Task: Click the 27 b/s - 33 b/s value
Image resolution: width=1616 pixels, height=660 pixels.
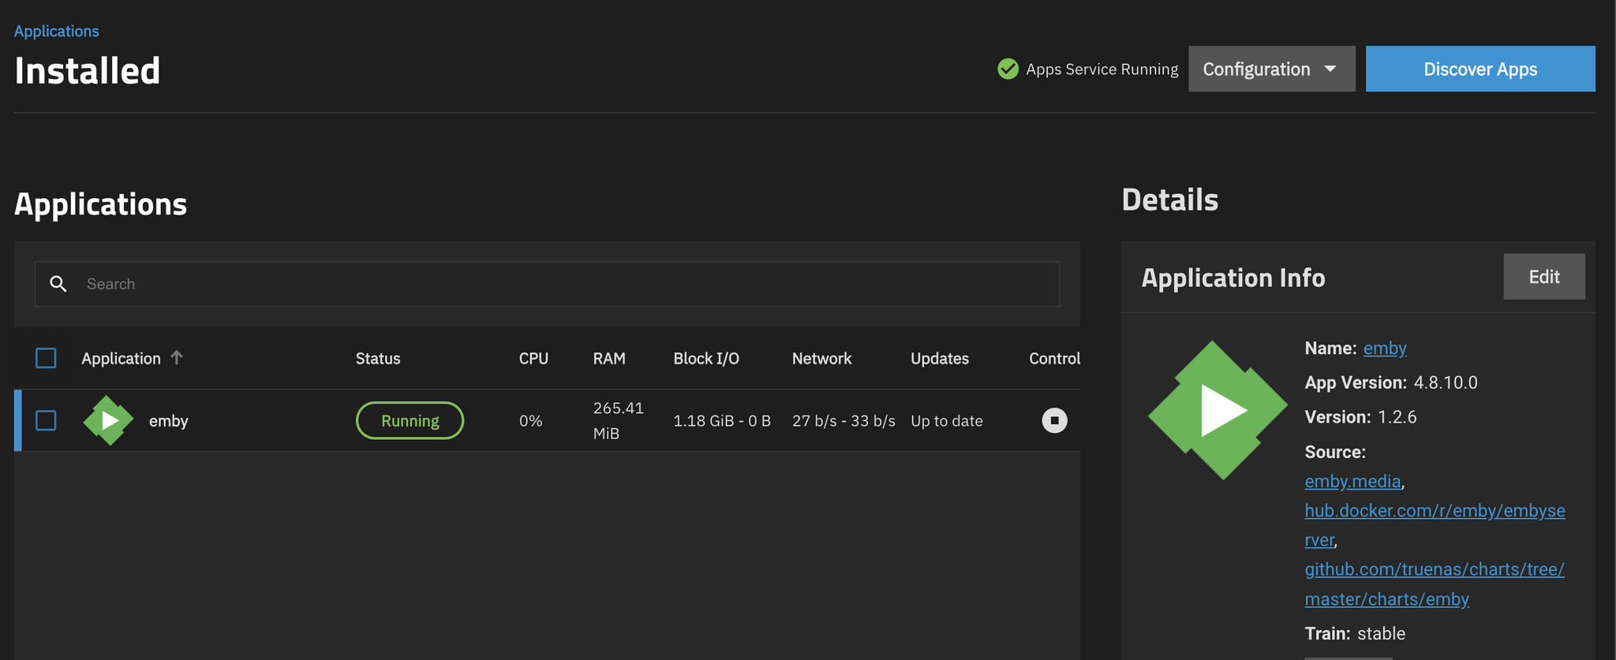Action: [x=844, y=421]
